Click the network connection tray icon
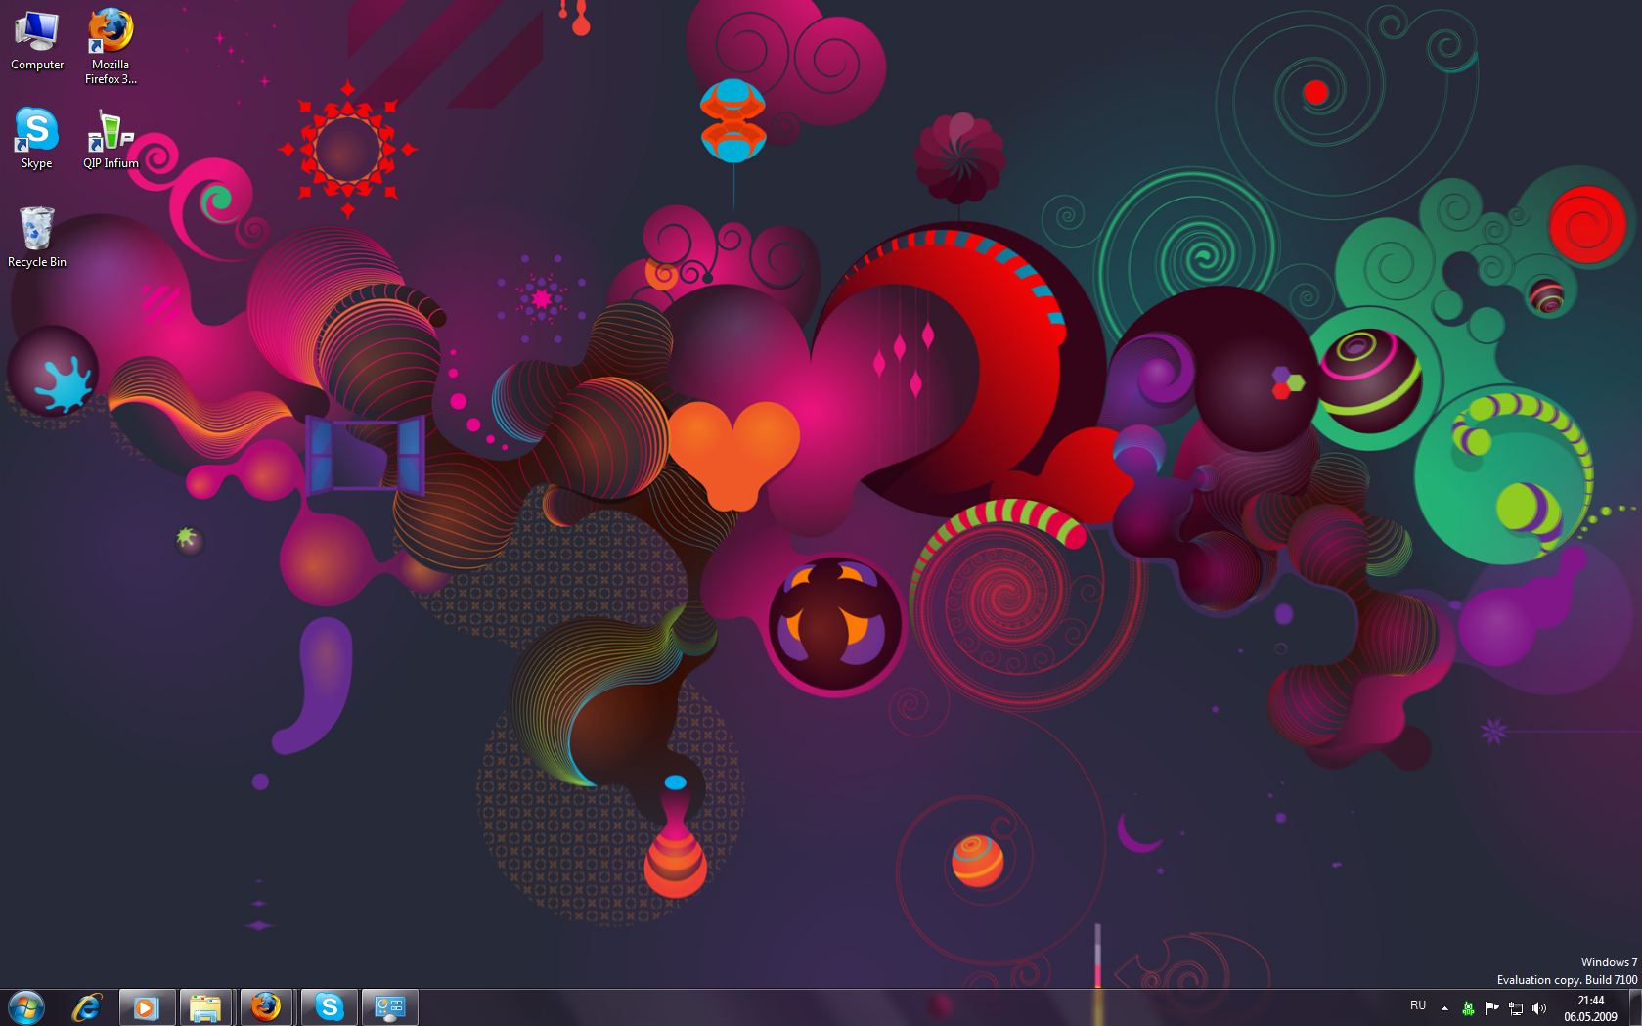 click(x=1516, y=1007)
